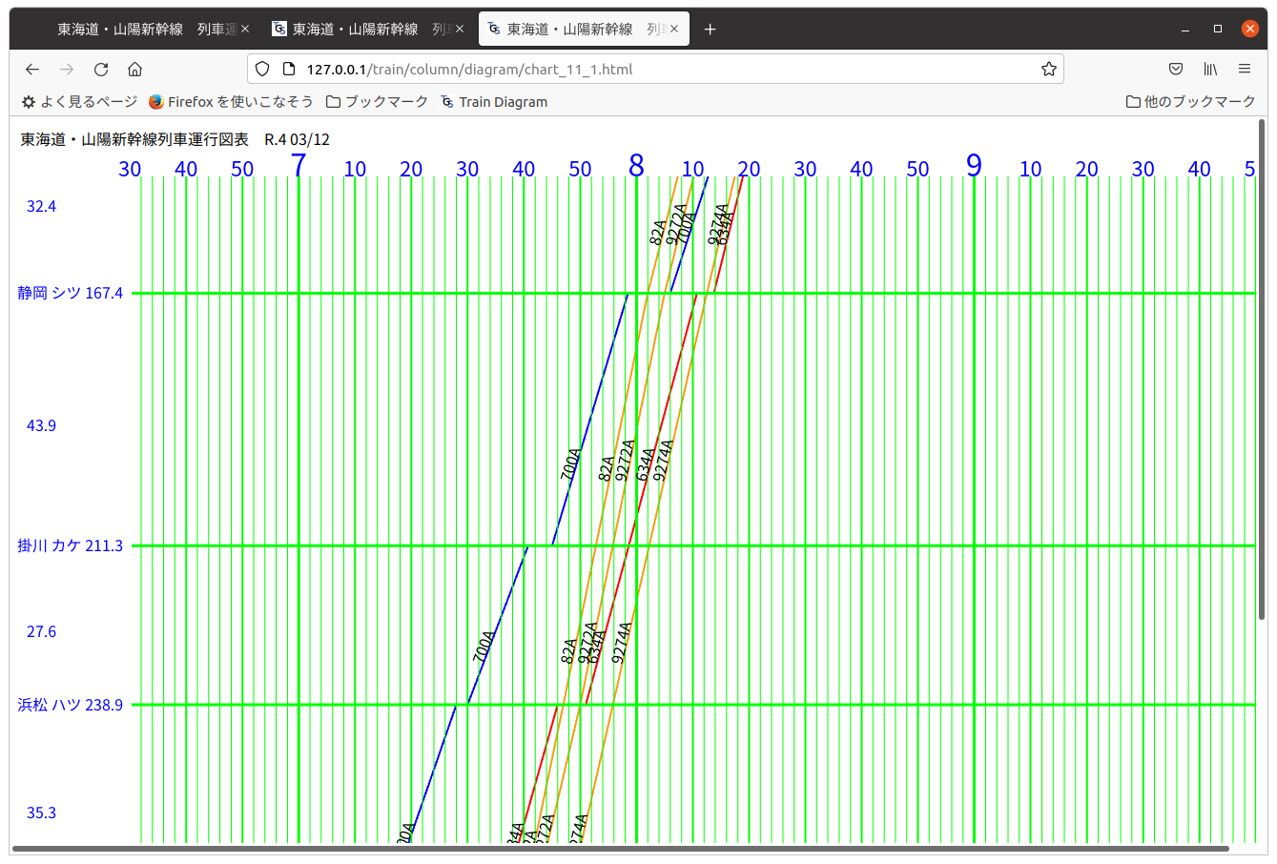Show the library icon in toolbar

pos(1210,69)
